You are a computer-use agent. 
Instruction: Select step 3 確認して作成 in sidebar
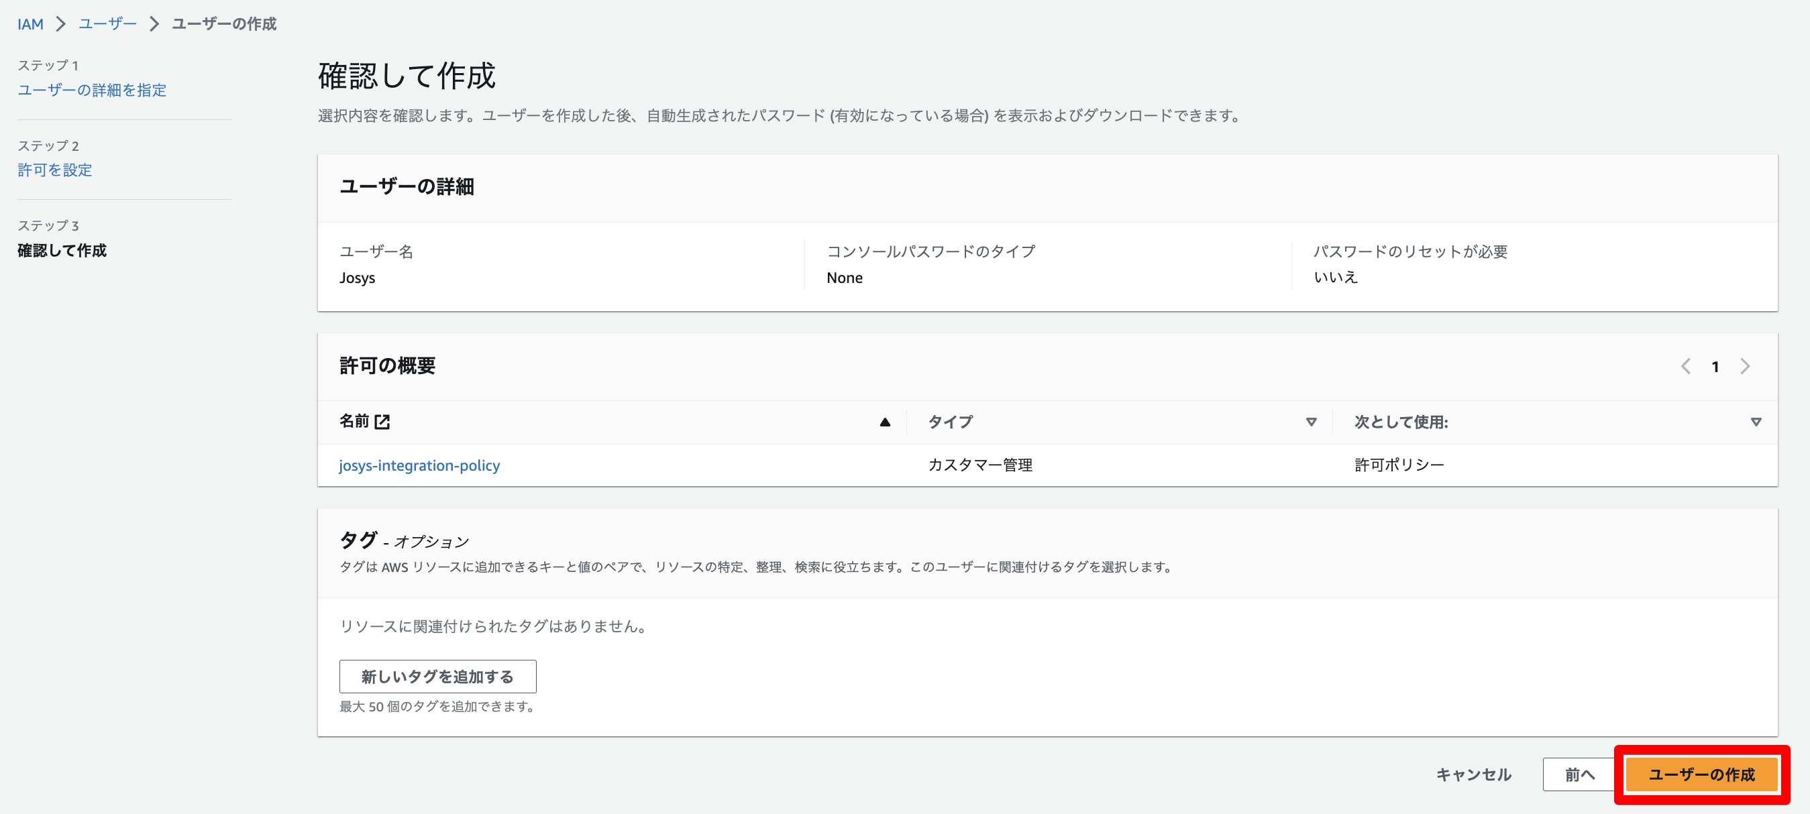point(62,250)
